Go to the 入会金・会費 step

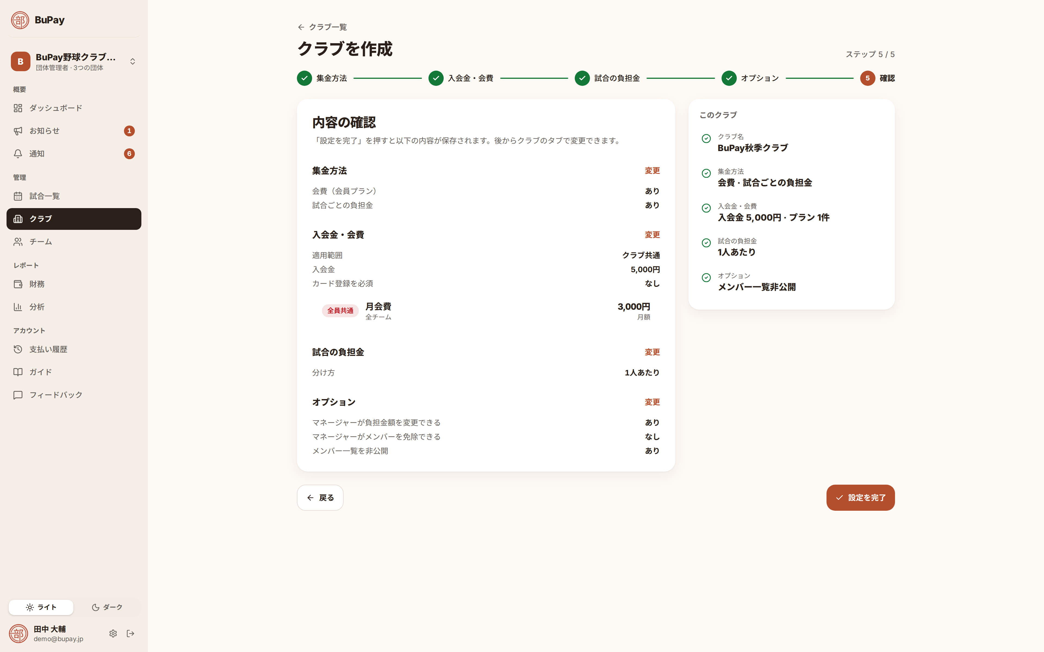coord(461,78)
